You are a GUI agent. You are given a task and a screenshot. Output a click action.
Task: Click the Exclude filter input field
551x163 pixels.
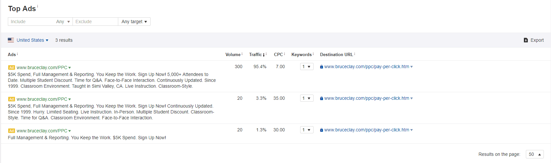95,22
